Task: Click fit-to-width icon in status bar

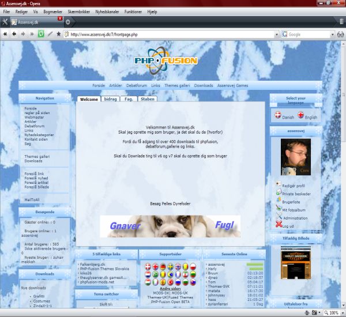Action: 307,312
